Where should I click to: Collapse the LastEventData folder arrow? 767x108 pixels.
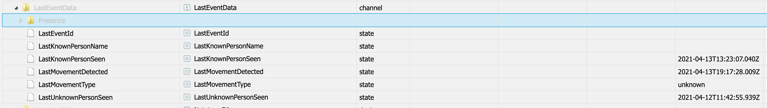pos(16,8)
